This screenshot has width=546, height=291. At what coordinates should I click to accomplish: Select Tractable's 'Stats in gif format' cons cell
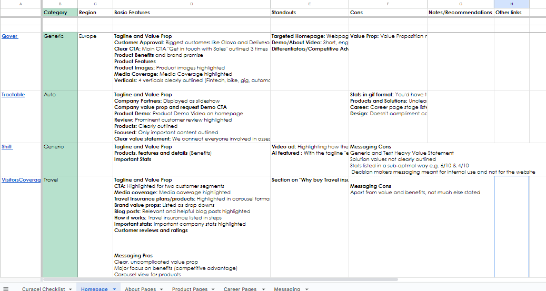tap(388, 117)
